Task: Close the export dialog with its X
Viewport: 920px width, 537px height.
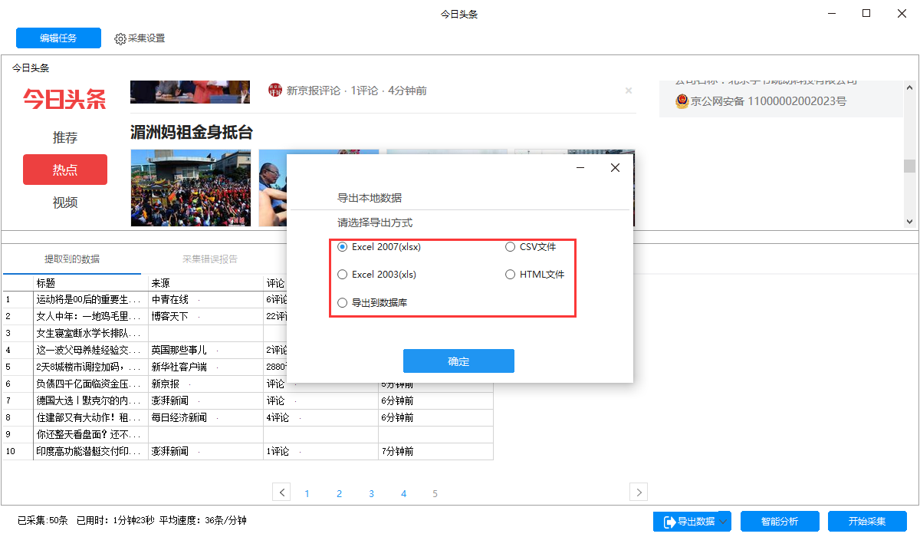Action: tap(615, 168)
